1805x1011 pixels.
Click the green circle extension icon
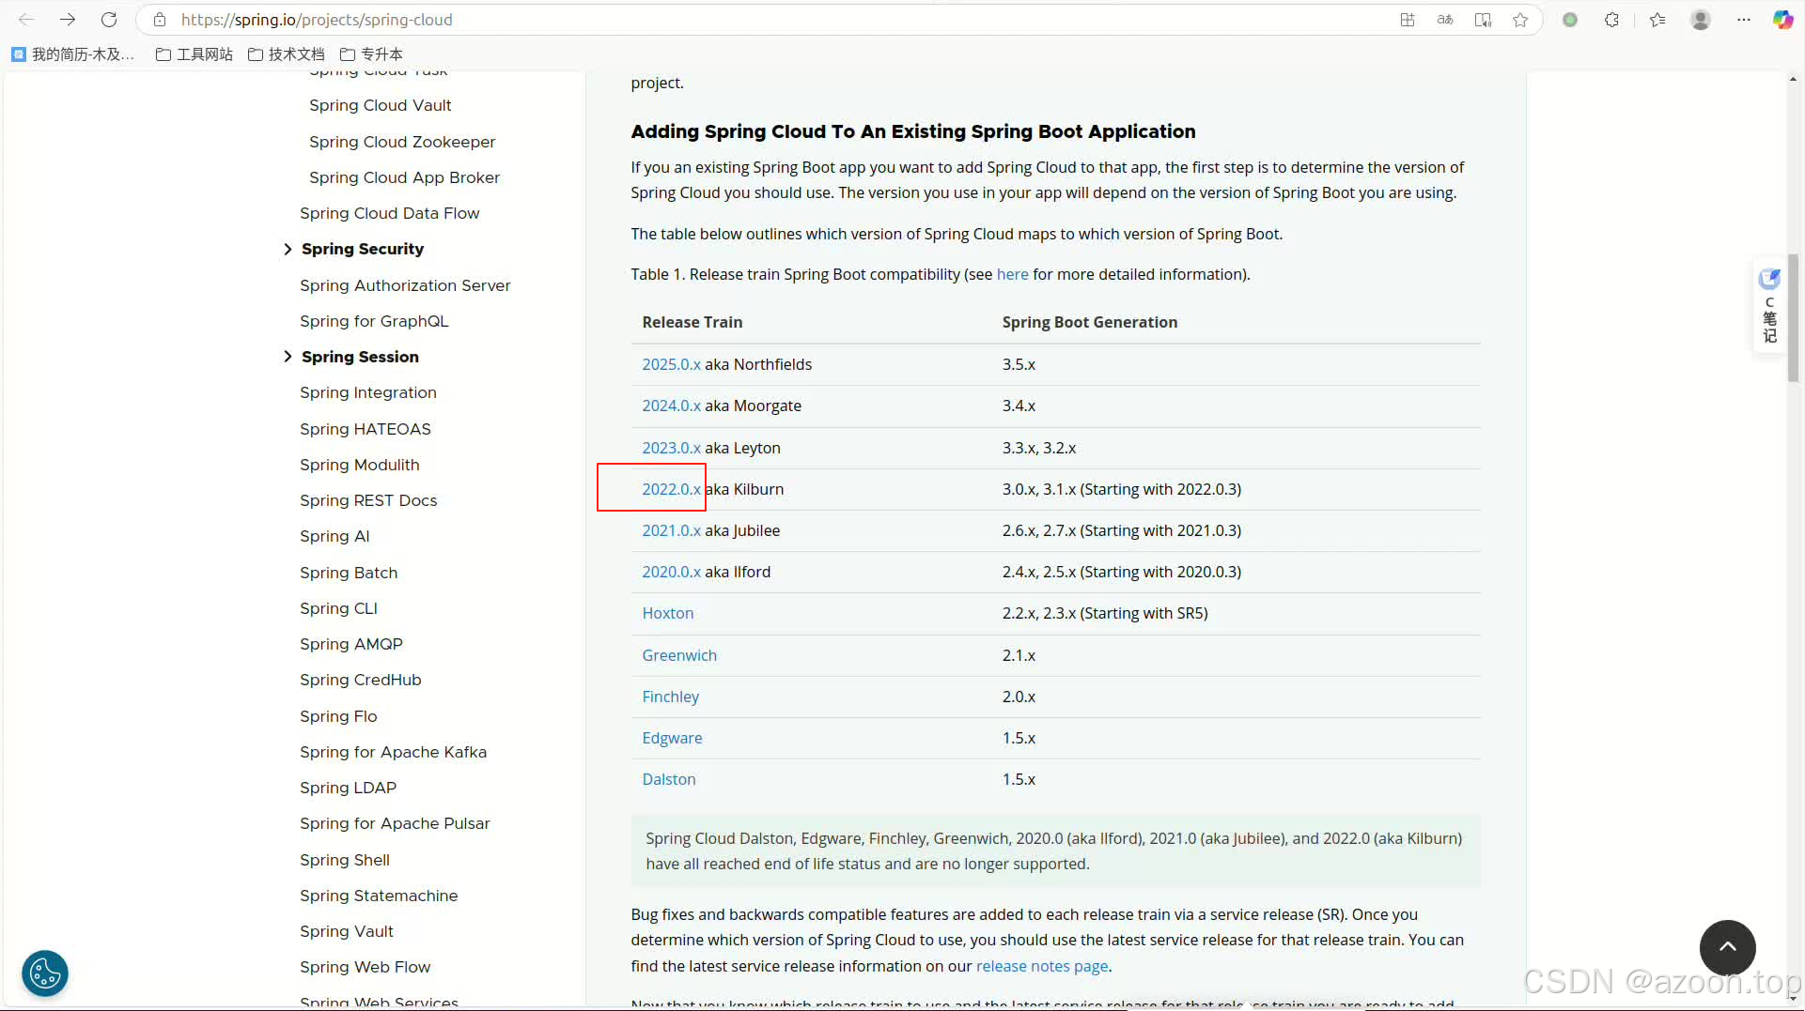pos(1570,20)
